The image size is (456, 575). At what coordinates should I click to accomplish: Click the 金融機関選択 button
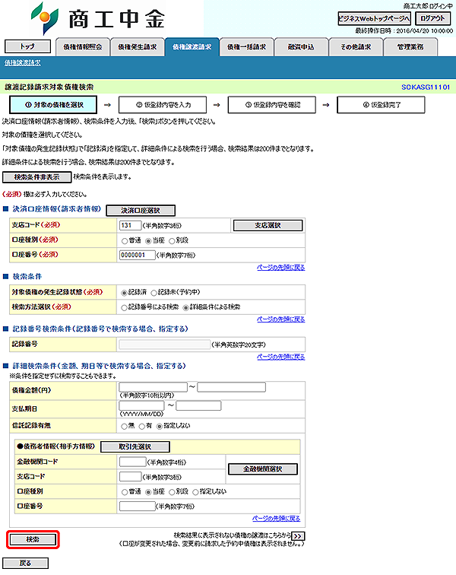[x=263, y=469]
